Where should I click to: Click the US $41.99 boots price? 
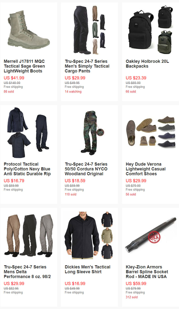14,78
